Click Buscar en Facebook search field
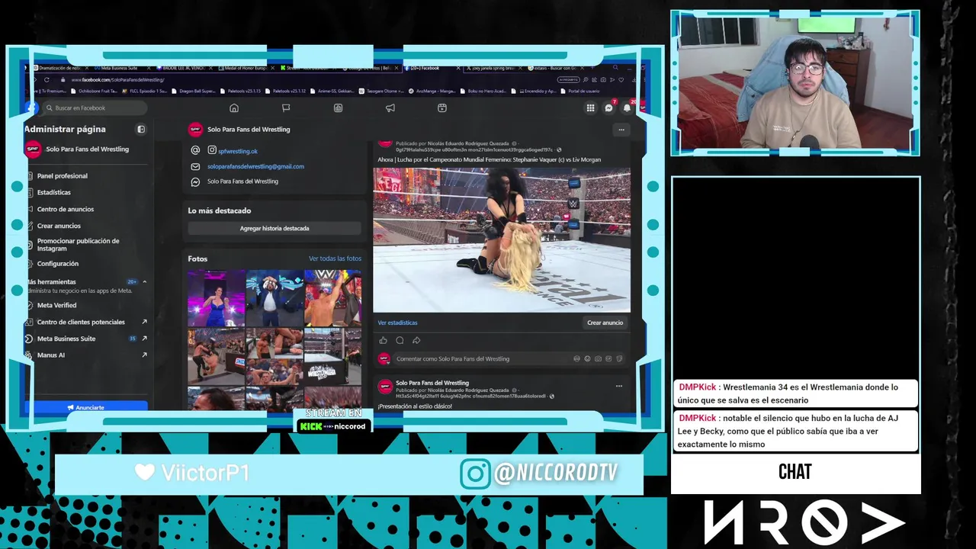The image size is (976, 549). (93, 108)
